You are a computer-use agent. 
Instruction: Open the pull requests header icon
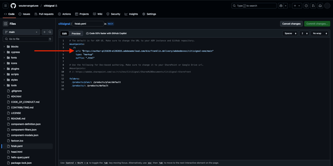(x=313, y=6)
